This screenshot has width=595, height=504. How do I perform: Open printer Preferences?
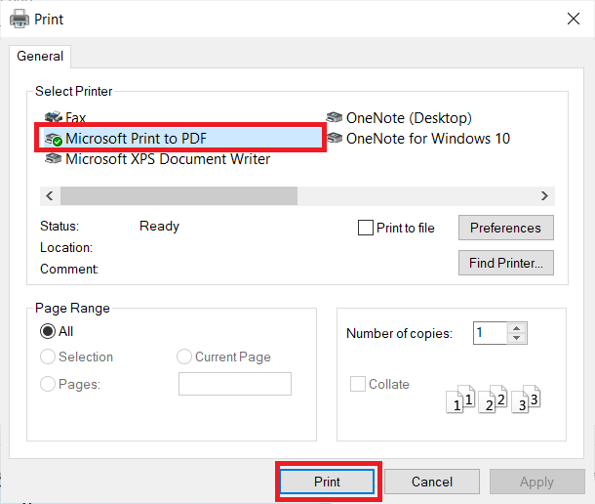pos(505,228)
